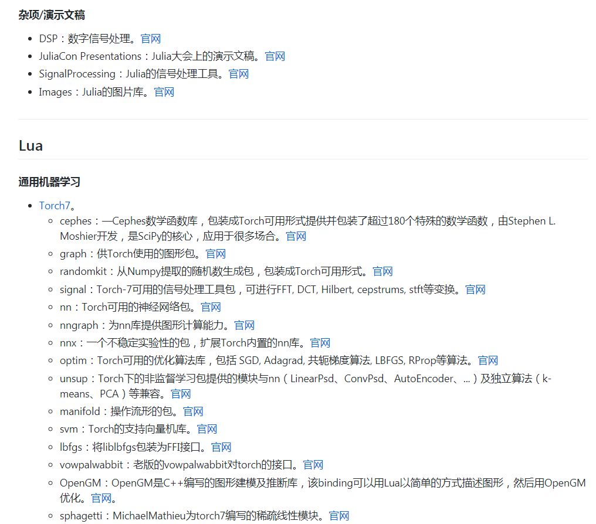Open the 官网 link for nnx
The width and height of the screenshot is (596, 524).
(320, 343)
